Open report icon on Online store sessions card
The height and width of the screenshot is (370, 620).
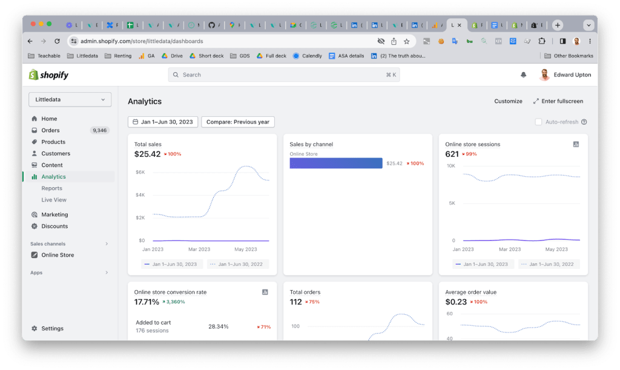point(576,144)
